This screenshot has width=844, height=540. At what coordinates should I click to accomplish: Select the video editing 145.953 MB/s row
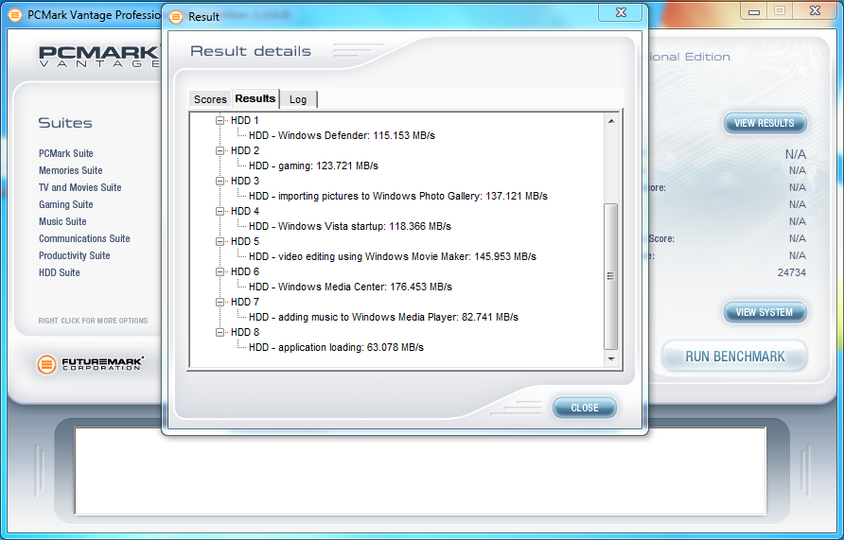(x=393, y=256)
